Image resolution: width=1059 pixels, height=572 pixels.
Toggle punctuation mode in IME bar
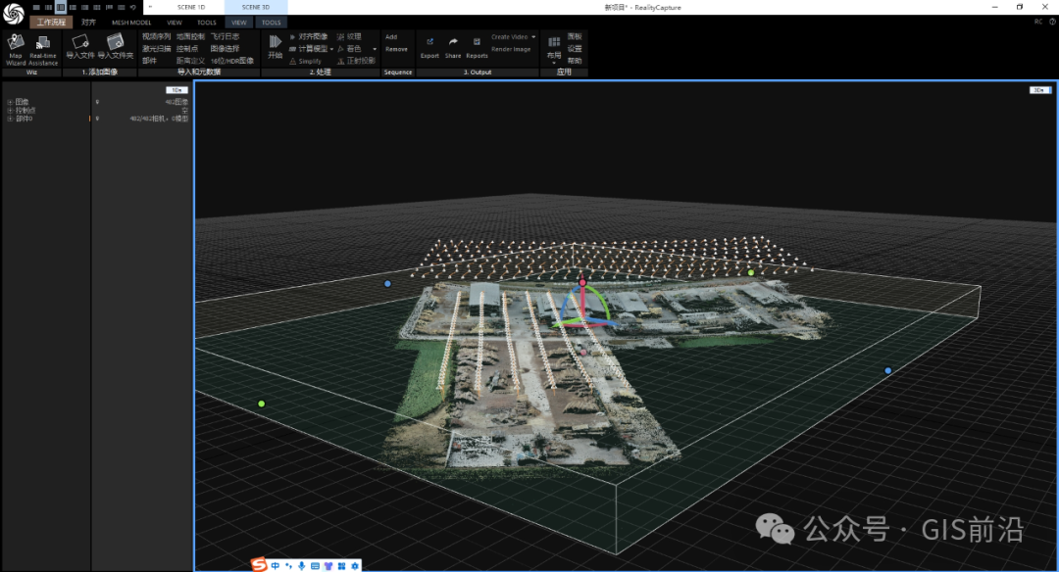pyautogui.click(x=288, y=566)
